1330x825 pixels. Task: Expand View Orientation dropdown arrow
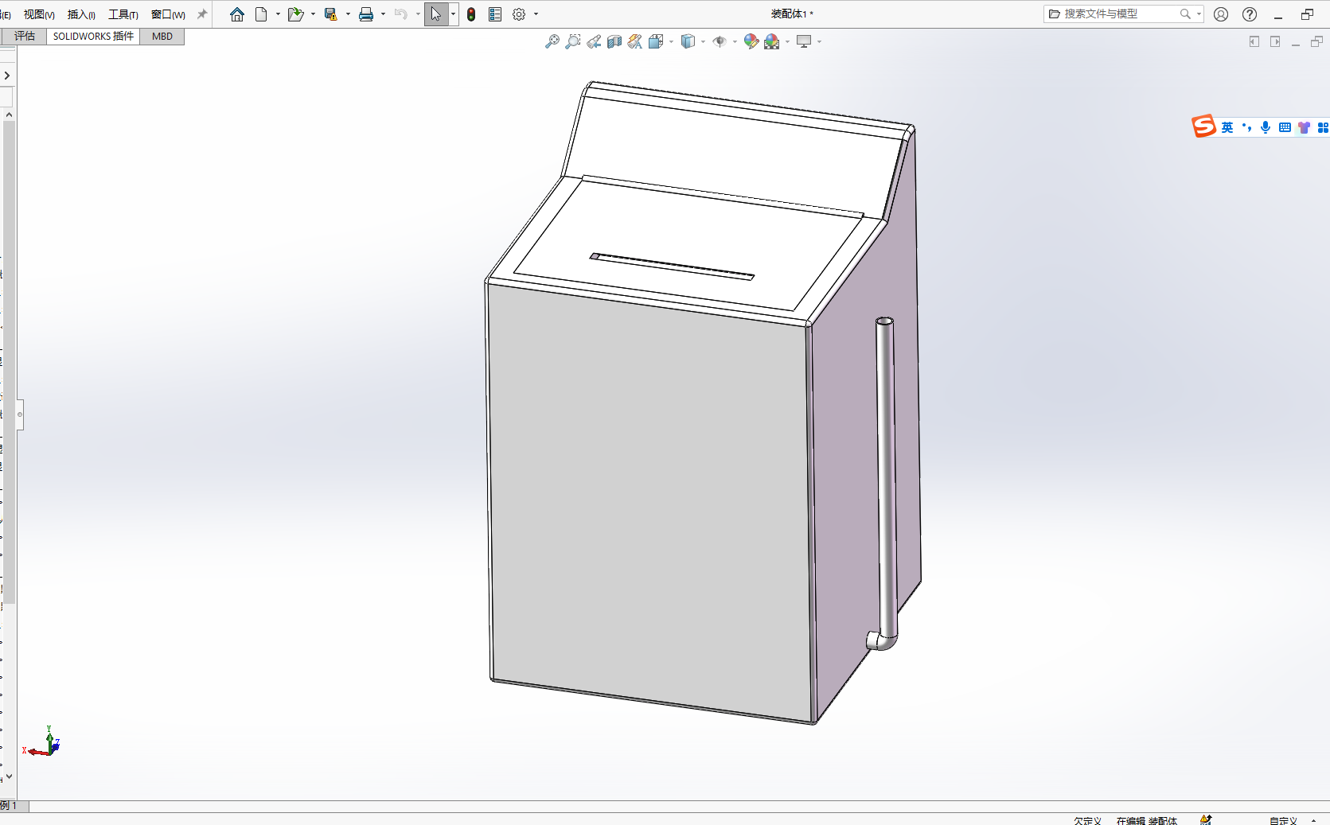pyautogui.click(x=672, y=41)
